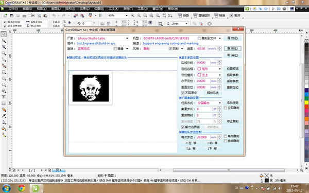Image resolution: width=309 pixels, height=193 pixels.
Task: Pick the orange swatch in color palette
Action: pyautogui.click(x=306, y=119)
